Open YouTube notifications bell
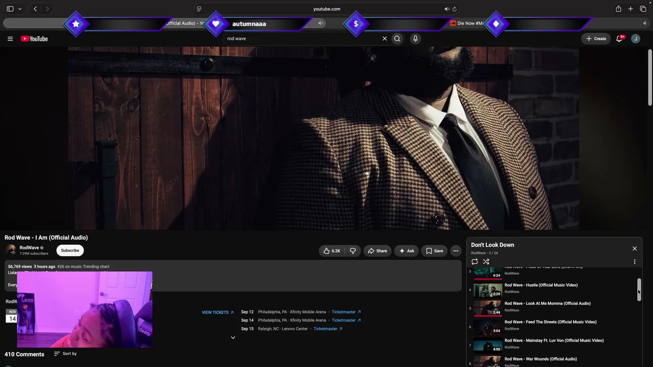653x367 pixels. click(619, 39)
